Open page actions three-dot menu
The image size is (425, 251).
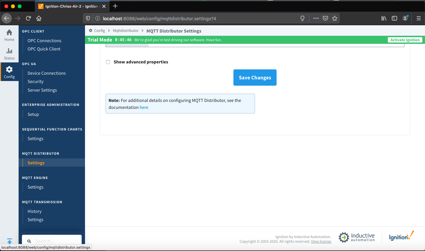pos(316,19)
